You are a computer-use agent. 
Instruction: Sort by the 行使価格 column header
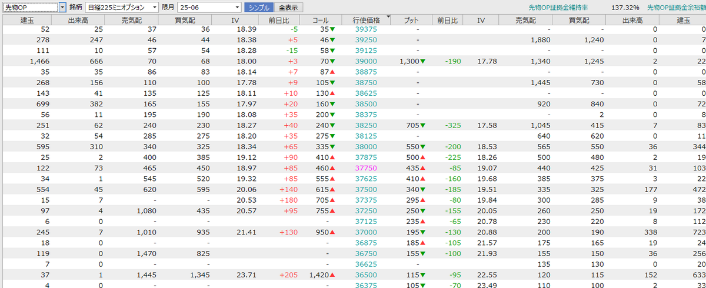[x=366, y=20]
